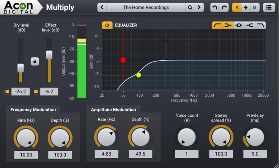
Task: Go to the previous preset
Action: [x=102, y=7]
